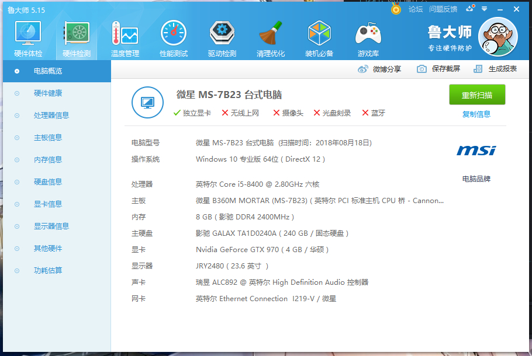Open 问题反馈 feedback link
532x356 pixels.
(x=443, y=9)
